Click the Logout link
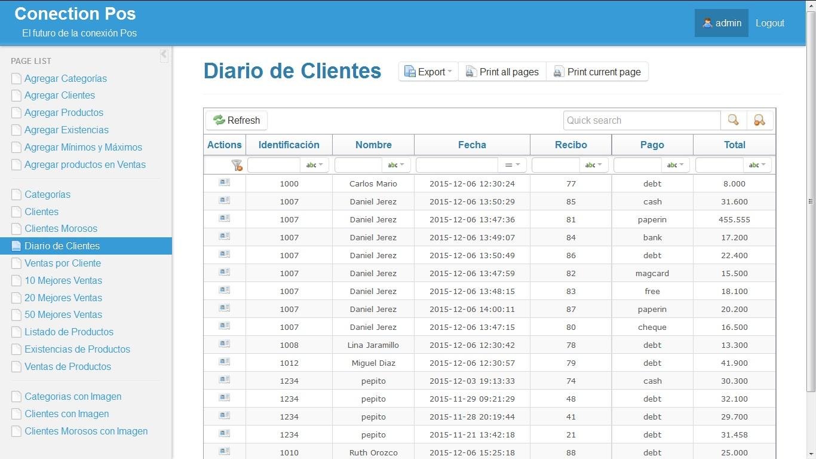The width and height of the screenshot is (816, 459). [x=770, y=23]
